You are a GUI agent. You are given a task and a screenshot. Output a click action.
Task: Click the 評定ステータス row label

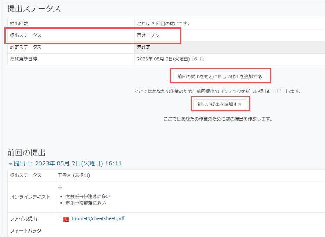point(26,47)
